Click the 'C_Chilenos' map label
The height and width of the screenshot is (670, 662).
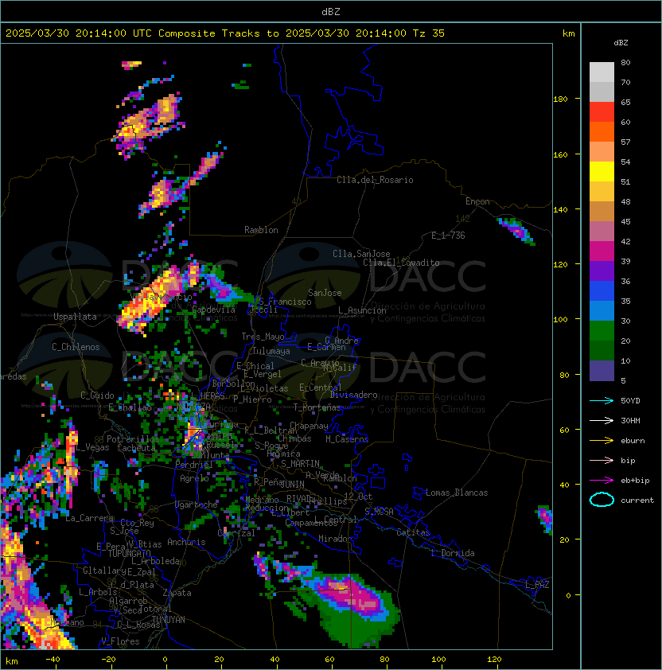76,347
